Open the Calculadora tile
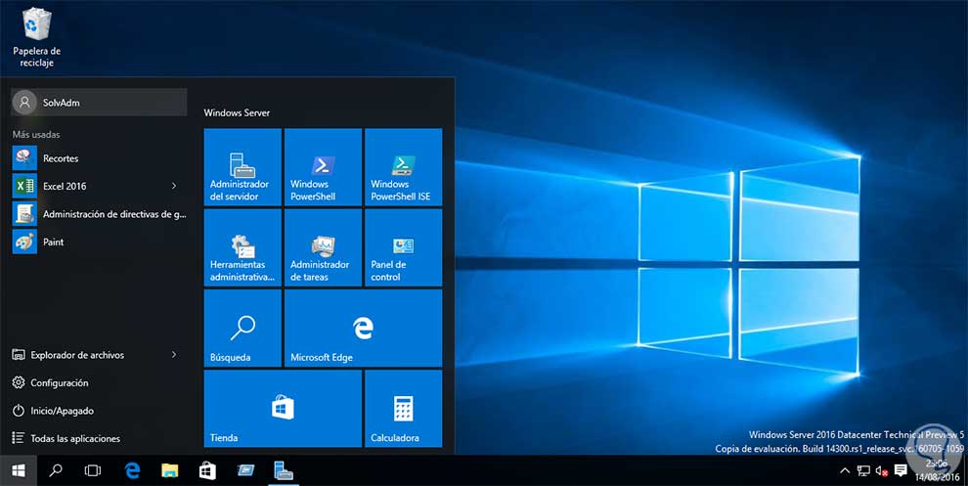This screenshot has width=968, height=486. pos(403,408)
